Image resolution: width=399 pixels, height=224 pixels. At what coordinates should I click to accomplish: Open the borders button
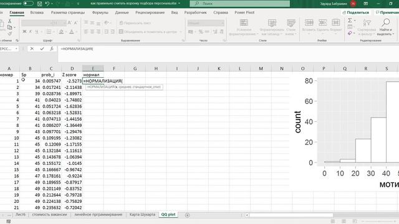[x=49, y=32]
